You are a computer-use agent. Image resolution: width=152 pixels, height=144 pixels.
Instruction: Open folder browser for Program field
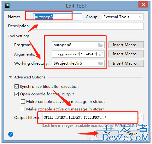[x=101, y=45]
